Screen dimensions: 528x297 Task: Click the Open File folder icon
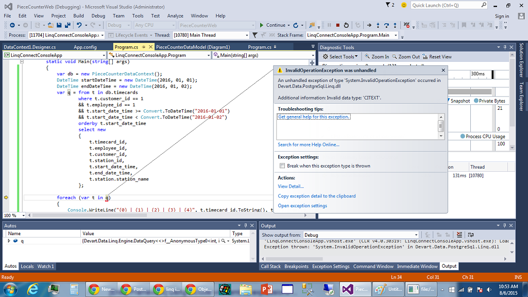(x=50, y=25)
